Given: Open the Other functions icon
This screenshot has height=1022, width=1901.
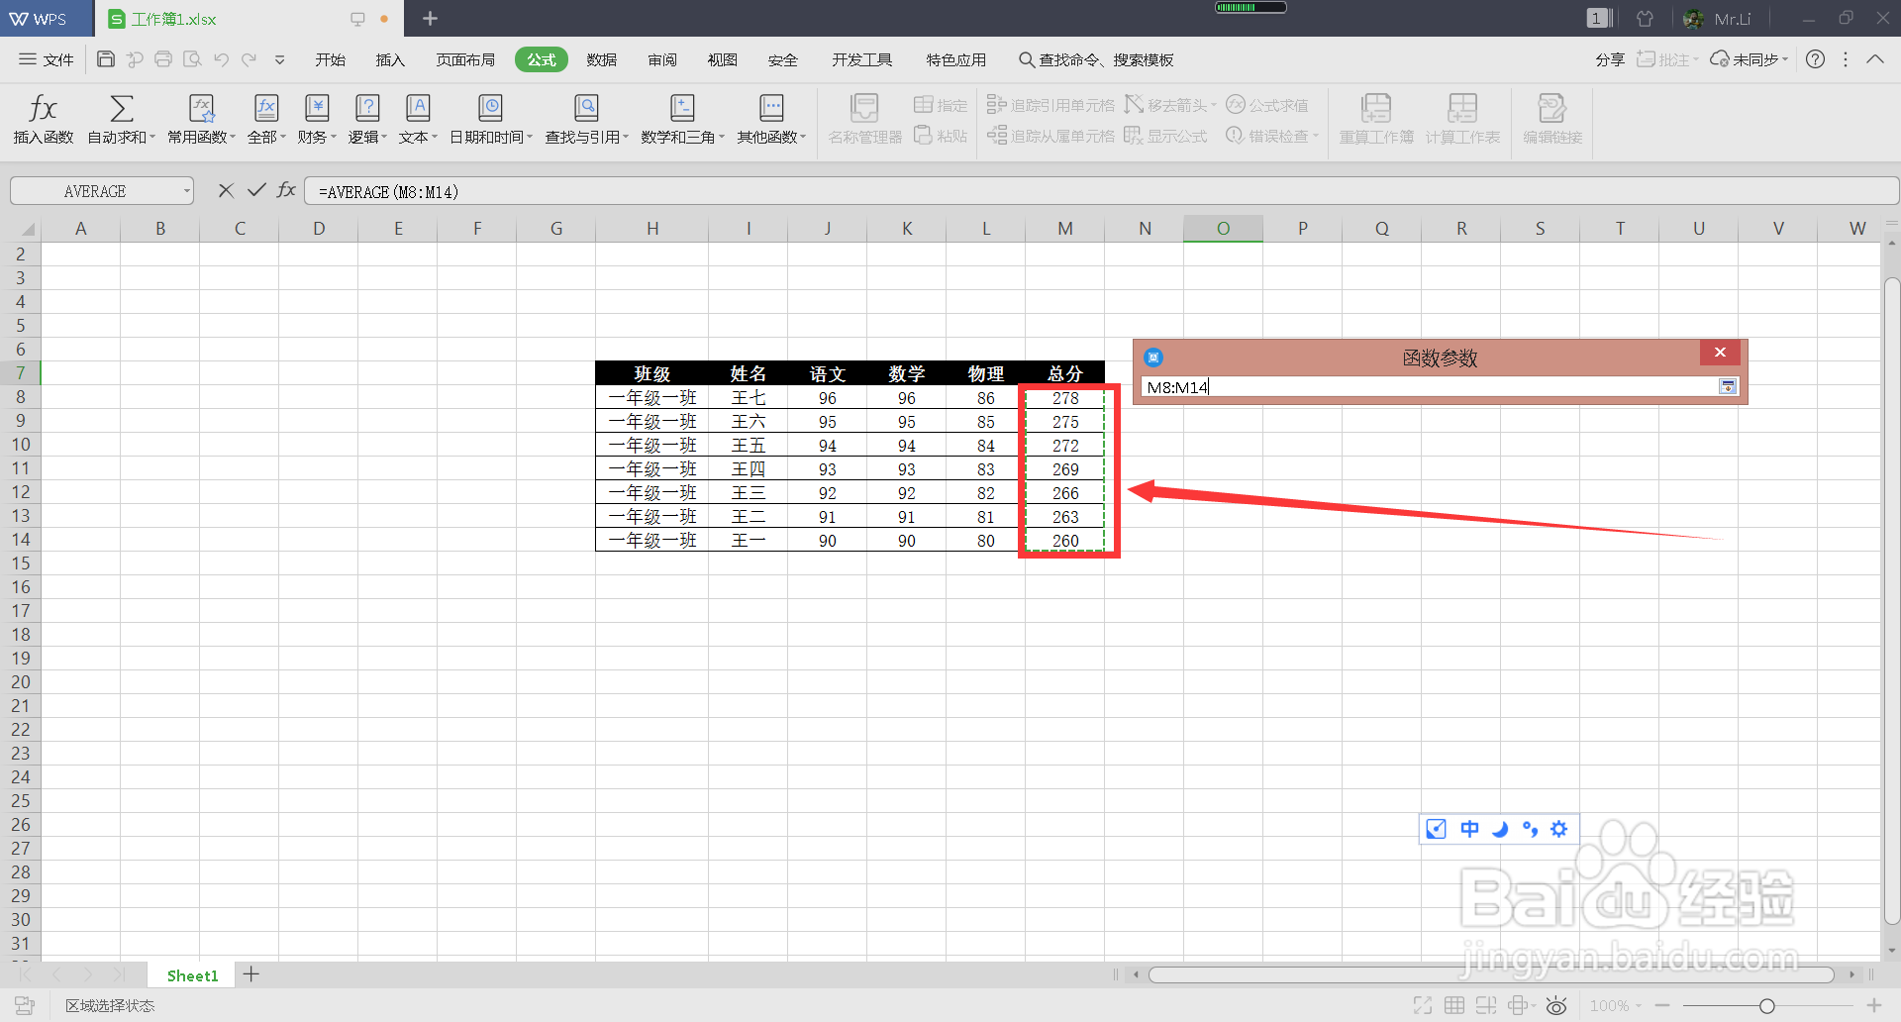Looking at the screenshot, I should coord(771,108).
